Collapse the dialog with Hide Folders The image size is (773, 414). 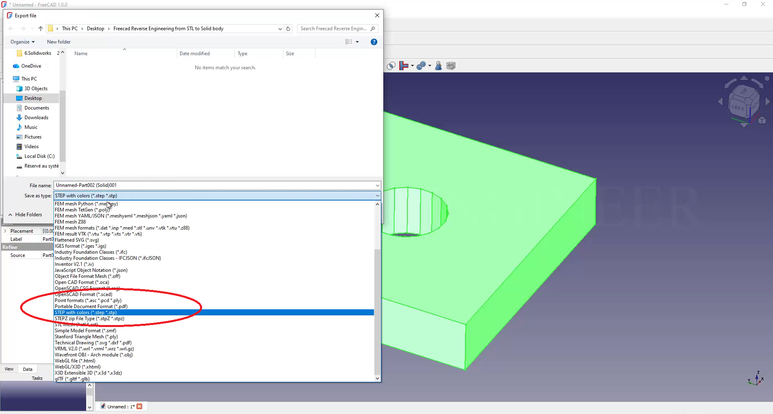pyautogui.click(x=25, y=215)
